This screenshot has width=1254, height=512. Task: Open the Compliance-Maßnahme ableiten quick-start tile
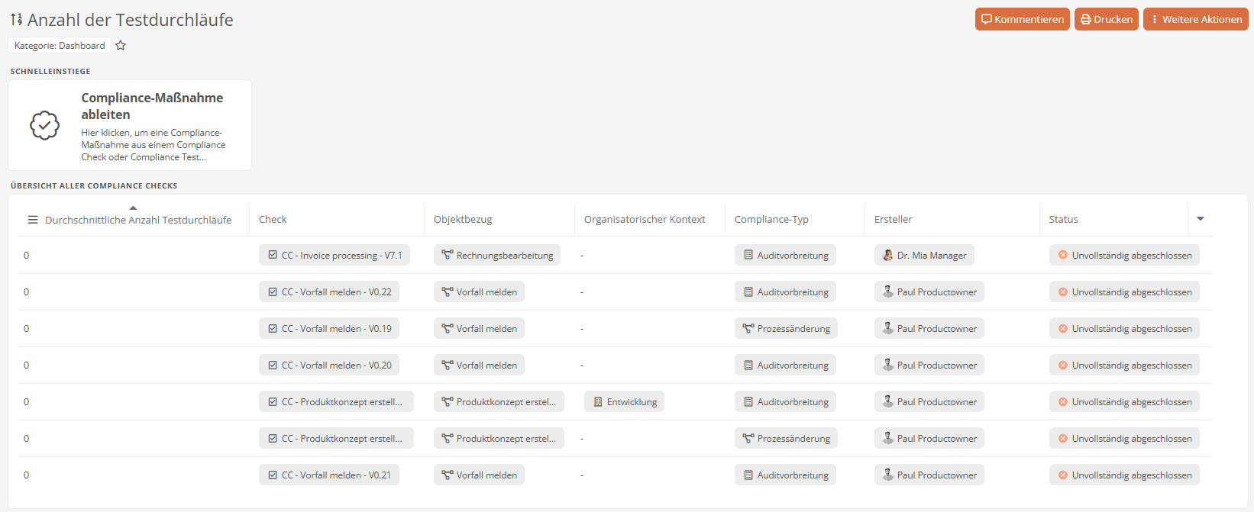tap(130, 126)
